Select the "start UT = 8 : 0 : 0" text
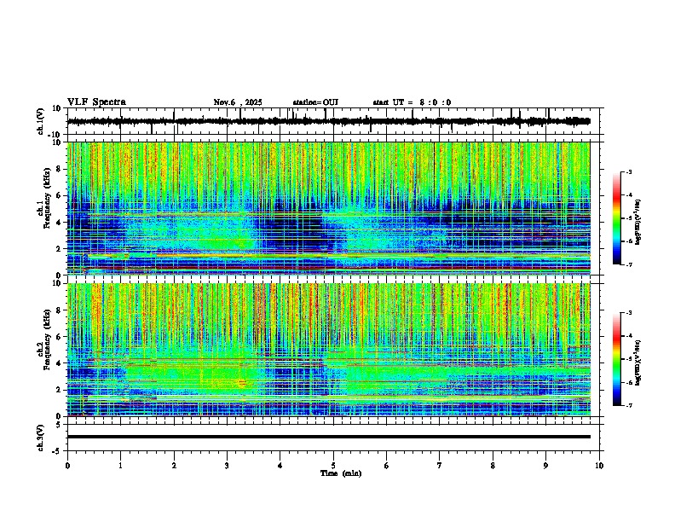Screen dimensions: 675x522 (412, 102)
